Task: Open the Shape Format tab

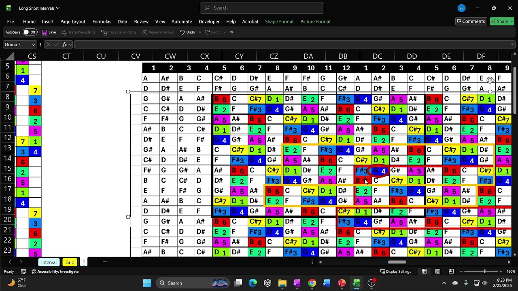Action: tap(279, 21)
